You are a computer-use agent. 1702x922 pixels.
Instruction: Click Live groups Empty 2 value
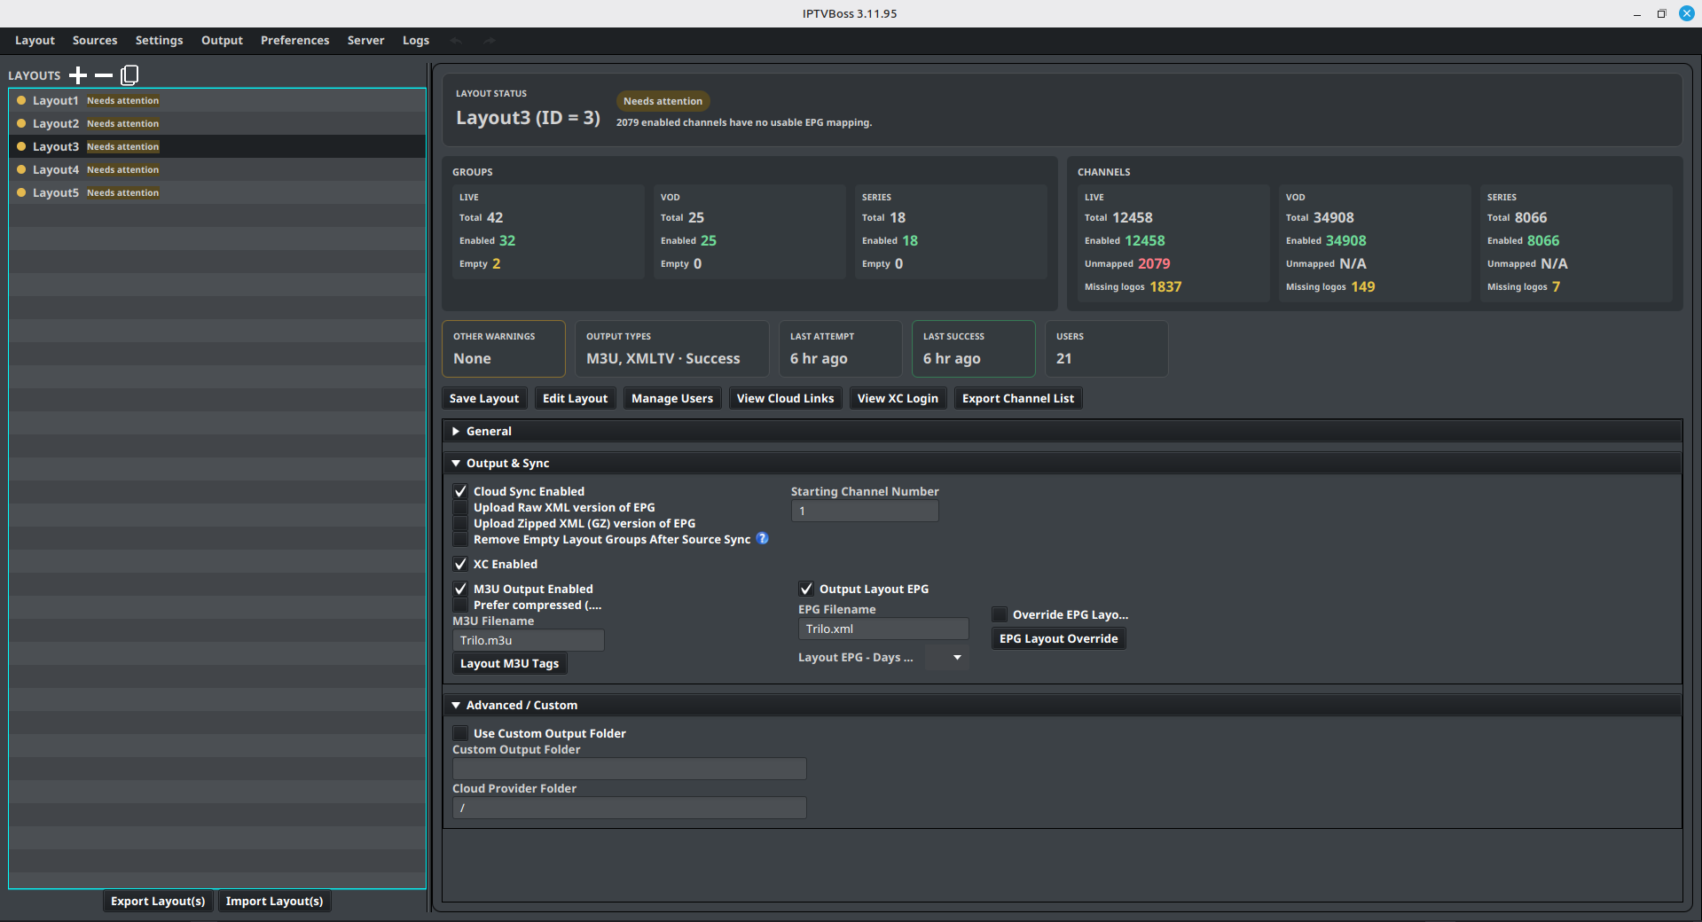pos(497,263)
